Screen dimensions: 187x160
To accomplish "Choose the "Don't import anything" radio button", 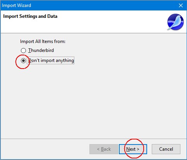I will click(23, 60).
